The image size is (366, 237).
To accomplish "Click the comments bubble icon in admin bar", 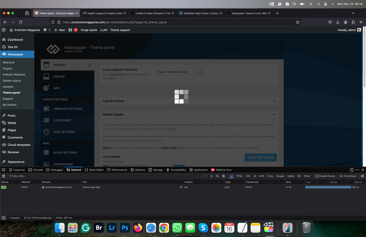I will click(x=45, y=30).
